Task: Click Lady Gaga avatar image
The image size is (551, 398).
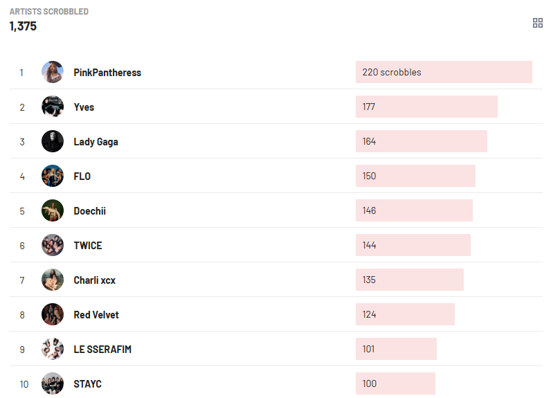Action: click(53, 141)
